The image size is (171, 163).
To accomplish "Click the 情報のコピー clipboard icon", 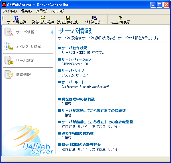I will (94, 18).
